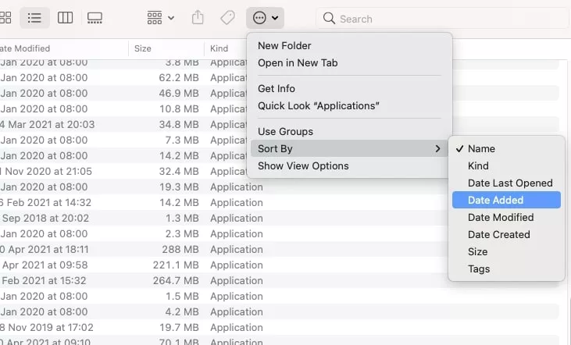Open the group-by grid dropdown
Screen dimensions: 571x345
(161, 17)
